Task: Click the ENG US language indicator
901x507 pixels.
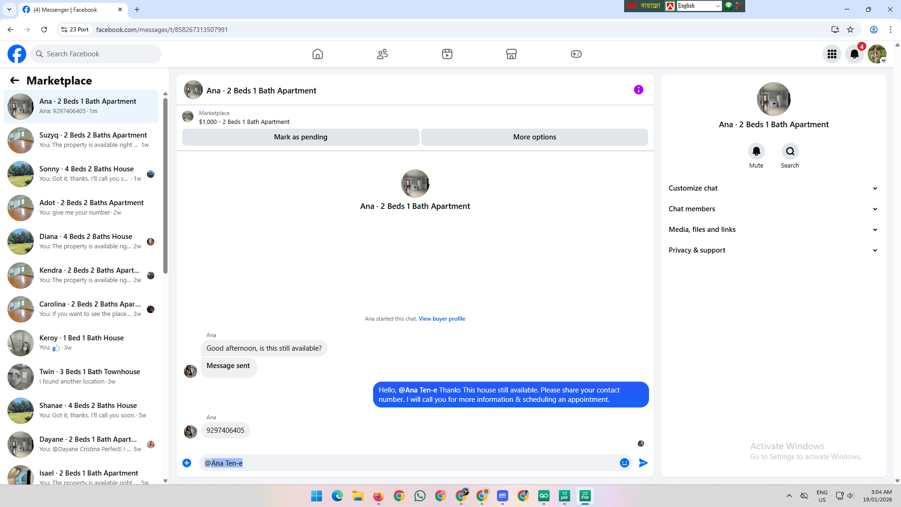Action: tap(822, 496)
